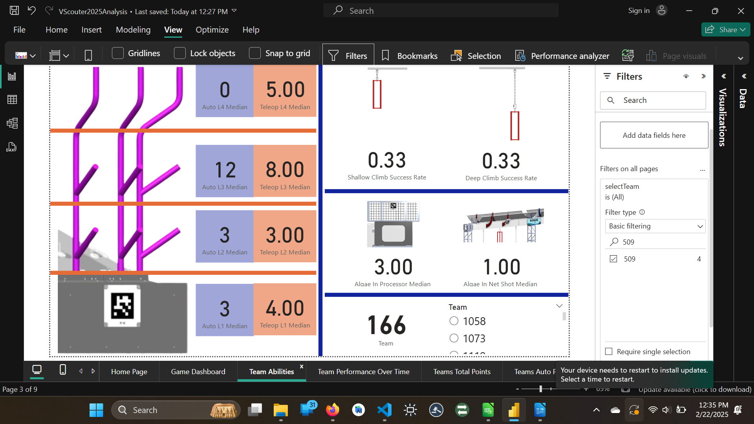Open the DAX query view icon
Viewport: 754px width, 424px height.
pos(11,147)
